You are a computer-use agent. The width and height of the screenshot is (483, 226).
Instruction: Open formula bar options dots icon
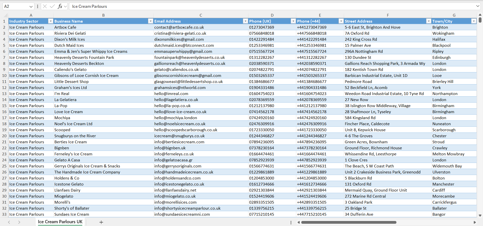point(38,7)
